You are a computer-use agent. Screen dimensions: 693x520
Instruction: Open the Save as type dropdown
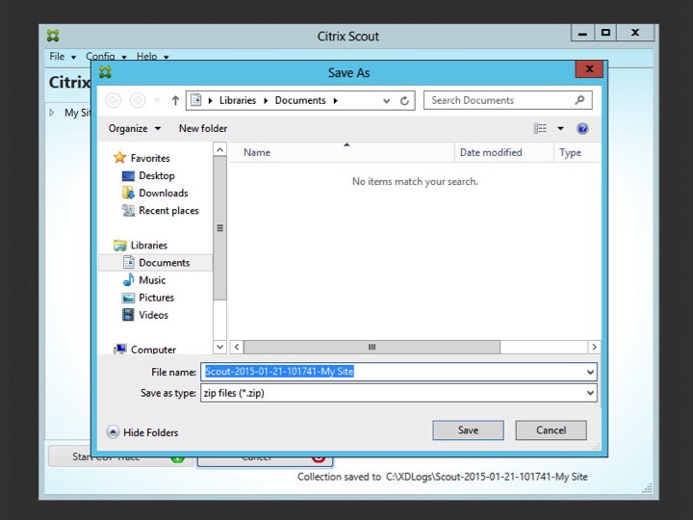(398, 393)
